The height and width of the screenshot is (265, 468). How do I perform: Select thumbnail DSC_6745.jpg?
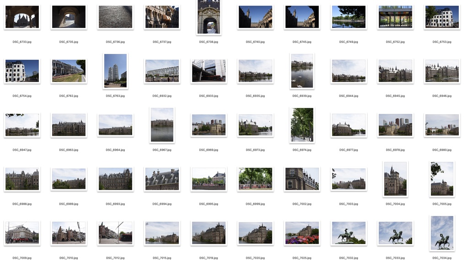pos(302,17)
